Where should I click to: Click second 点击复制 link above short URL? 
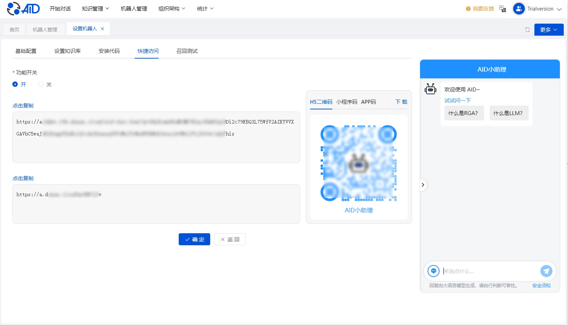23,178
